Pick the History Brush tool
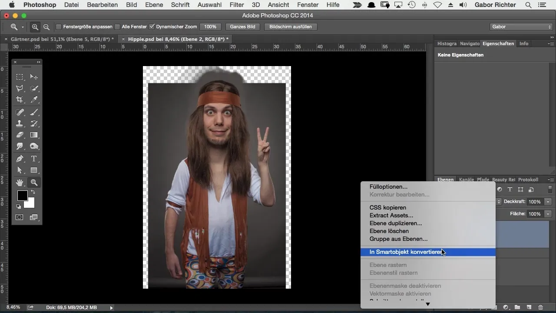Image resolution: width=556 pixels, height=313 pixels. [34, 123]
